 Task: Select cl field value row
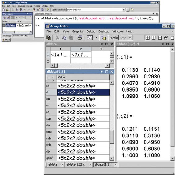coord(83,92)
